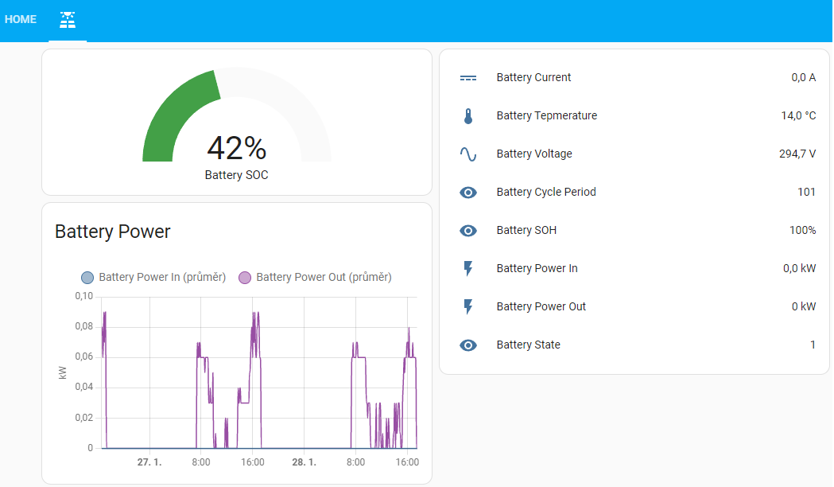This screenshot has height=487, width=834.
Task: Click the Battery Power card title
Action: tap(113, 232)
